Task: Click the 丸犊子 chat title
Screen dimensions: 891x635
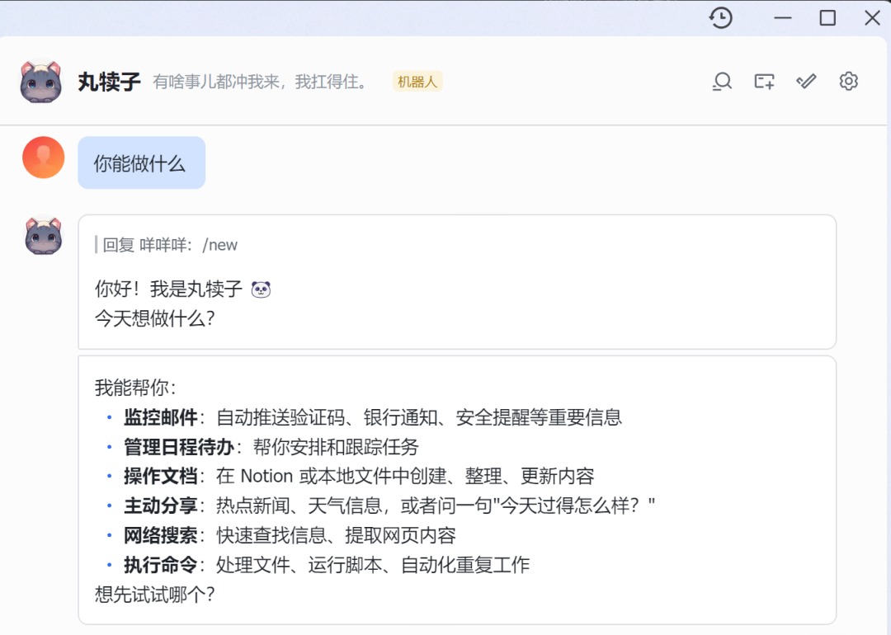Action: point(109,82)
